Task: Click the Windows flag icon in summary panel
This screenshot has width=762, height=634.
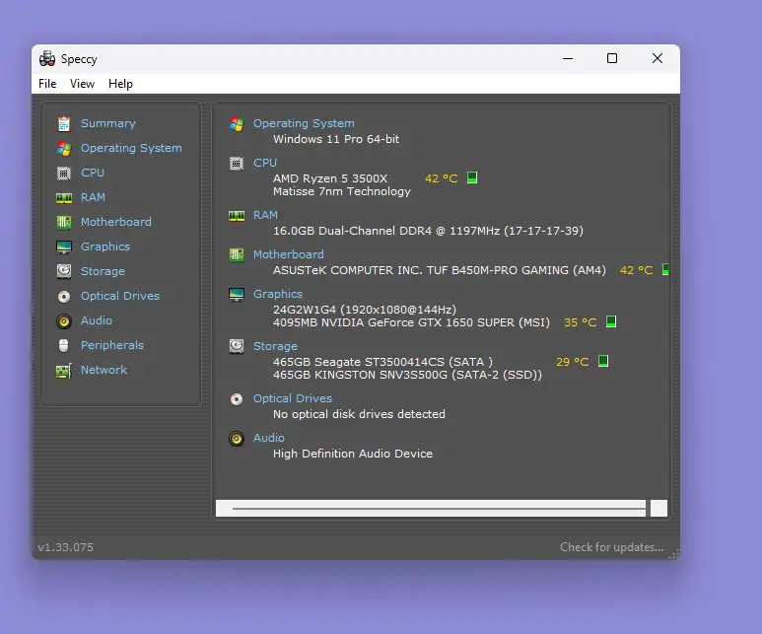Action: pyautogui.click(x=237, y=123)
